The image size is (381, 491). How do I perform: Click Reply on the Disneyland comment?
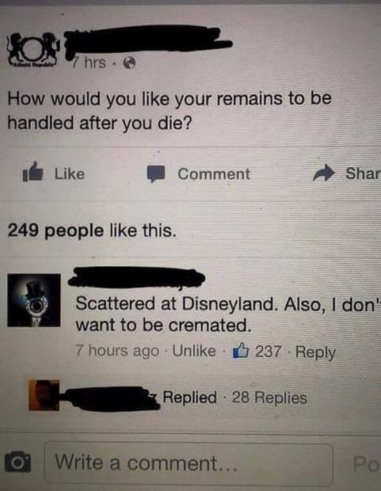[315, 352]
